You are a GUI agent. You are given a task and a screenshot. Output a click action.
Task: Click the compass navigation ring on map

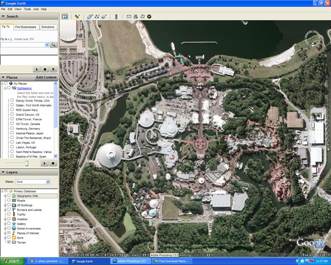point(313,39)
